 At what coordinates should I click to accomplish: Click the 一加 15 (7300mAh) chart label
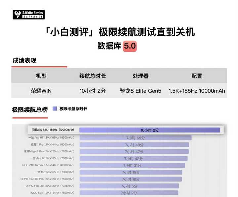tap(55, 172)
